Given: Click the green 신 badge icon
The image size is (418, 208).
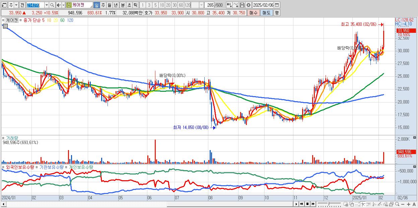Looking at the screenshot, I should click(69, 5).
